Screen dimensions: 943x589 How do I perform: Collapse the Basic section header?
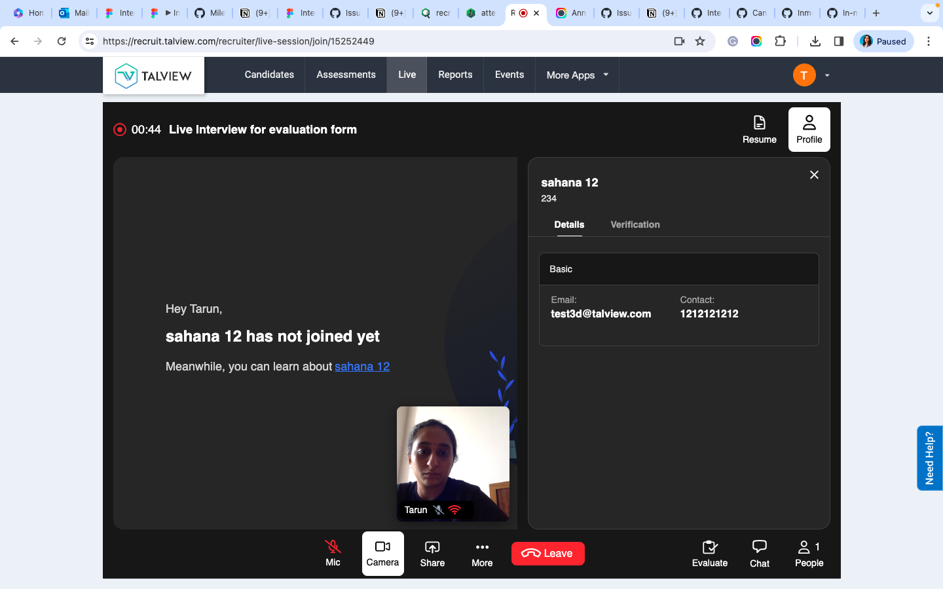tap(679, 269)
